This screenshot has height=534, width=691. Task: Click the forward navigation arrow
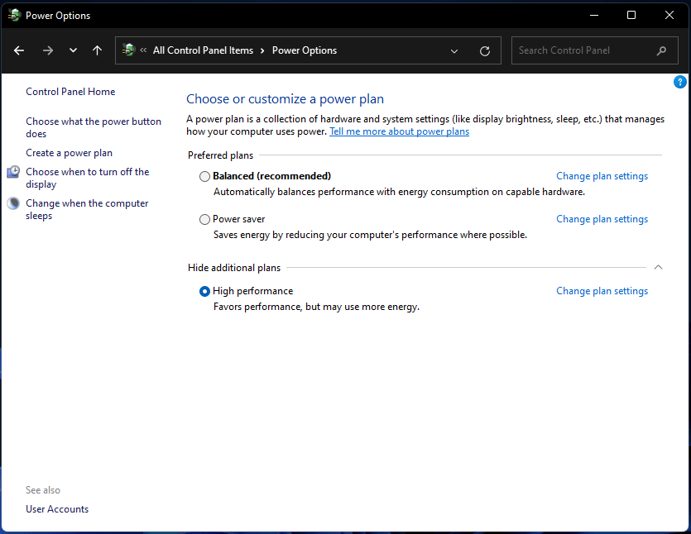tap(48, 50)
